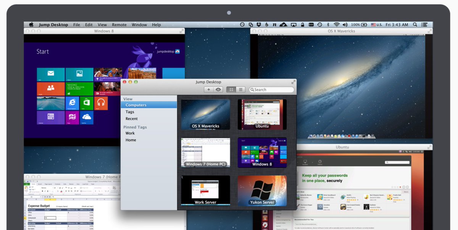Screen dimensions: 458x230
Task: Switch to grid view in Jump Desktop
Action: [231, 90]
